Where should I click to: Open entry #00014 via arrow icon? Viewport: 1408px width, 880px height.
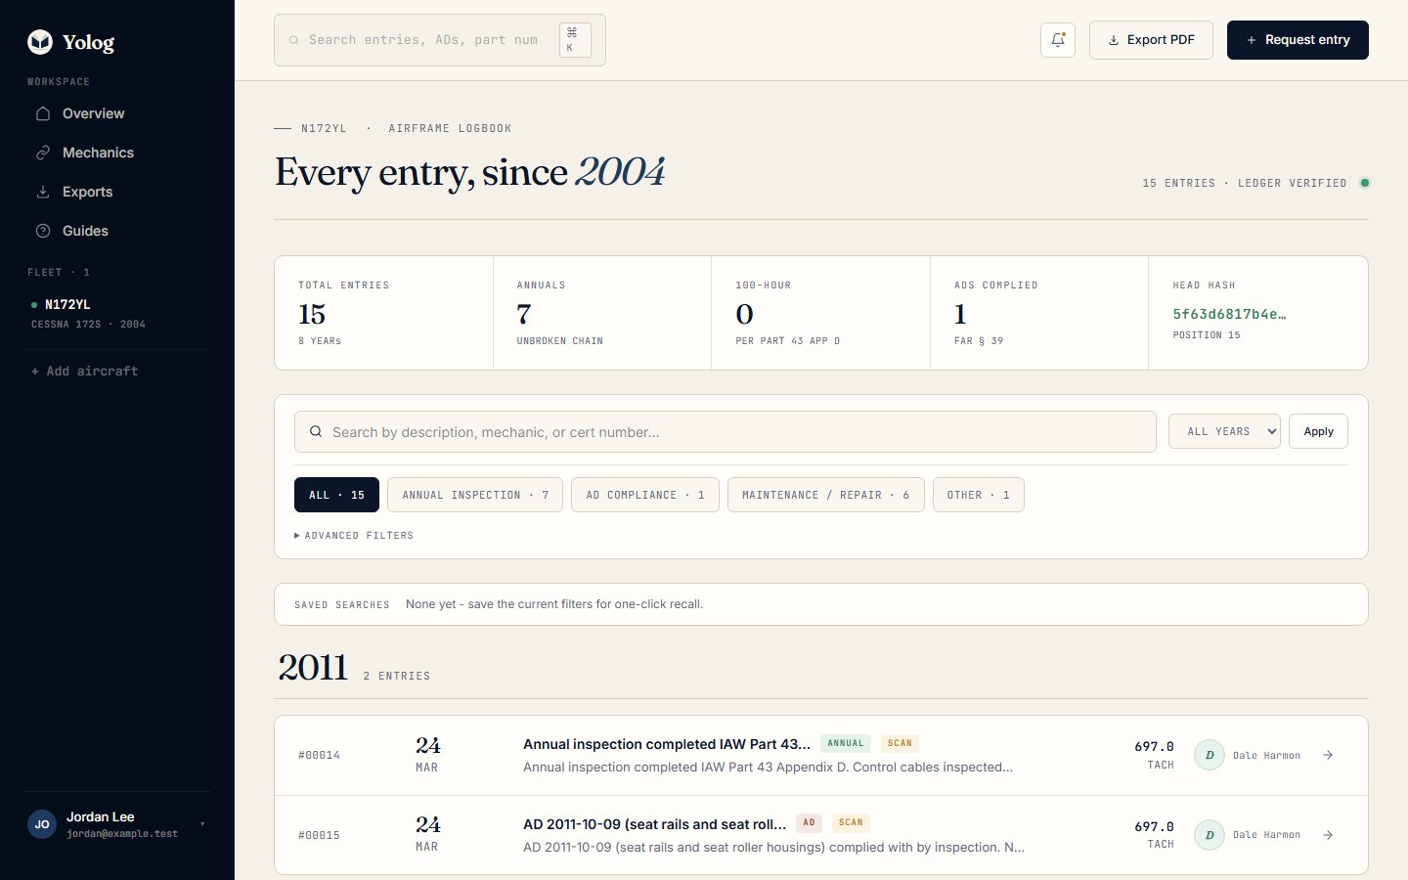[1328, 755]
